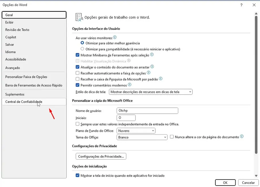Click info icon beside Recolher a caixa de Pesquisa
This screenshot has height=187, width=260.
coord(161,78)
